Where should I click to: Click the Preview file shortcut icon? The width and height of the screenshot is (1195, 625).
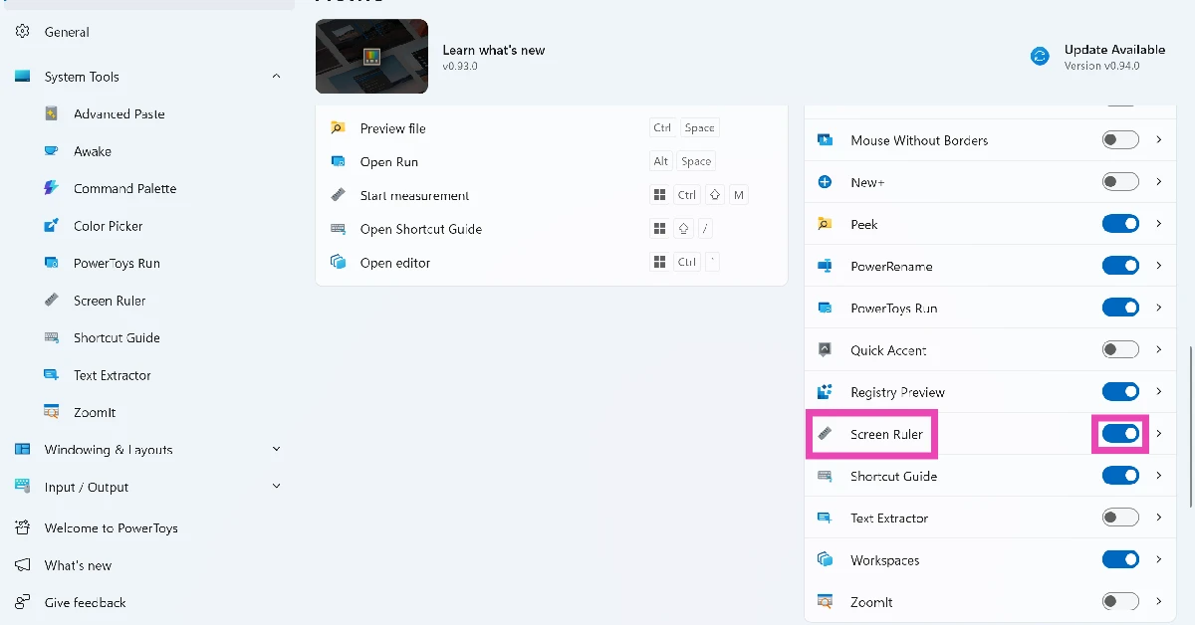(339, 128)
